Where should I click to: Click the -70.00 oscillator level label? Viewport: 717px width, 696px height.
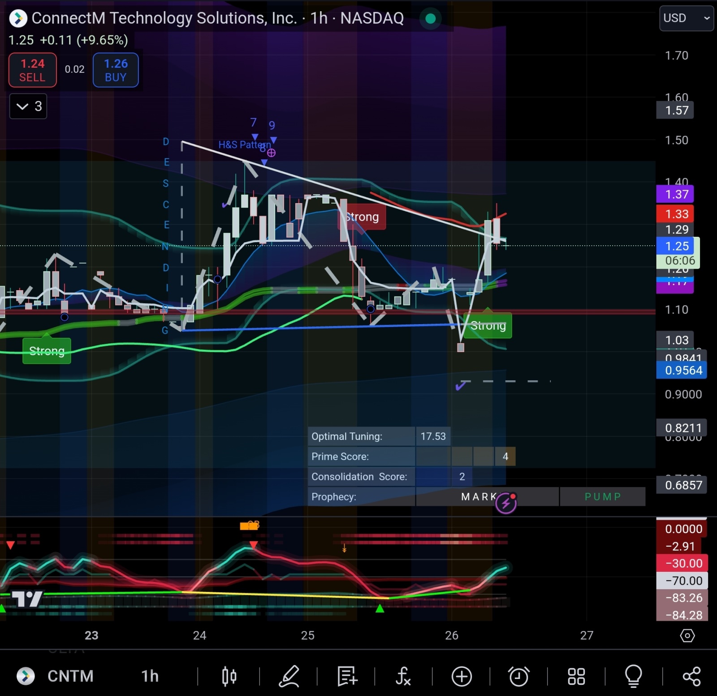682,581
